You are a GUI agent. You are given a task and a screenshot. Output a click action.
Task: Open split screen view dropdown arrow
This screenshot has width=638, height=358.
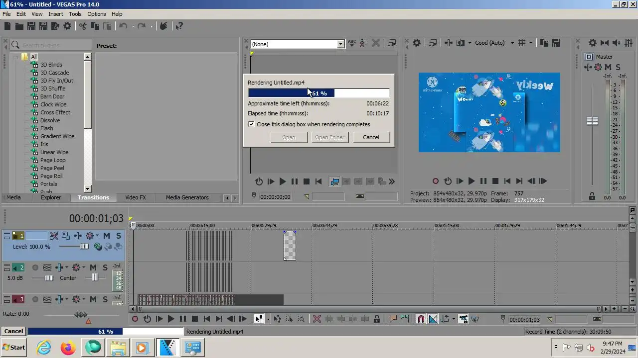(470, 43)
